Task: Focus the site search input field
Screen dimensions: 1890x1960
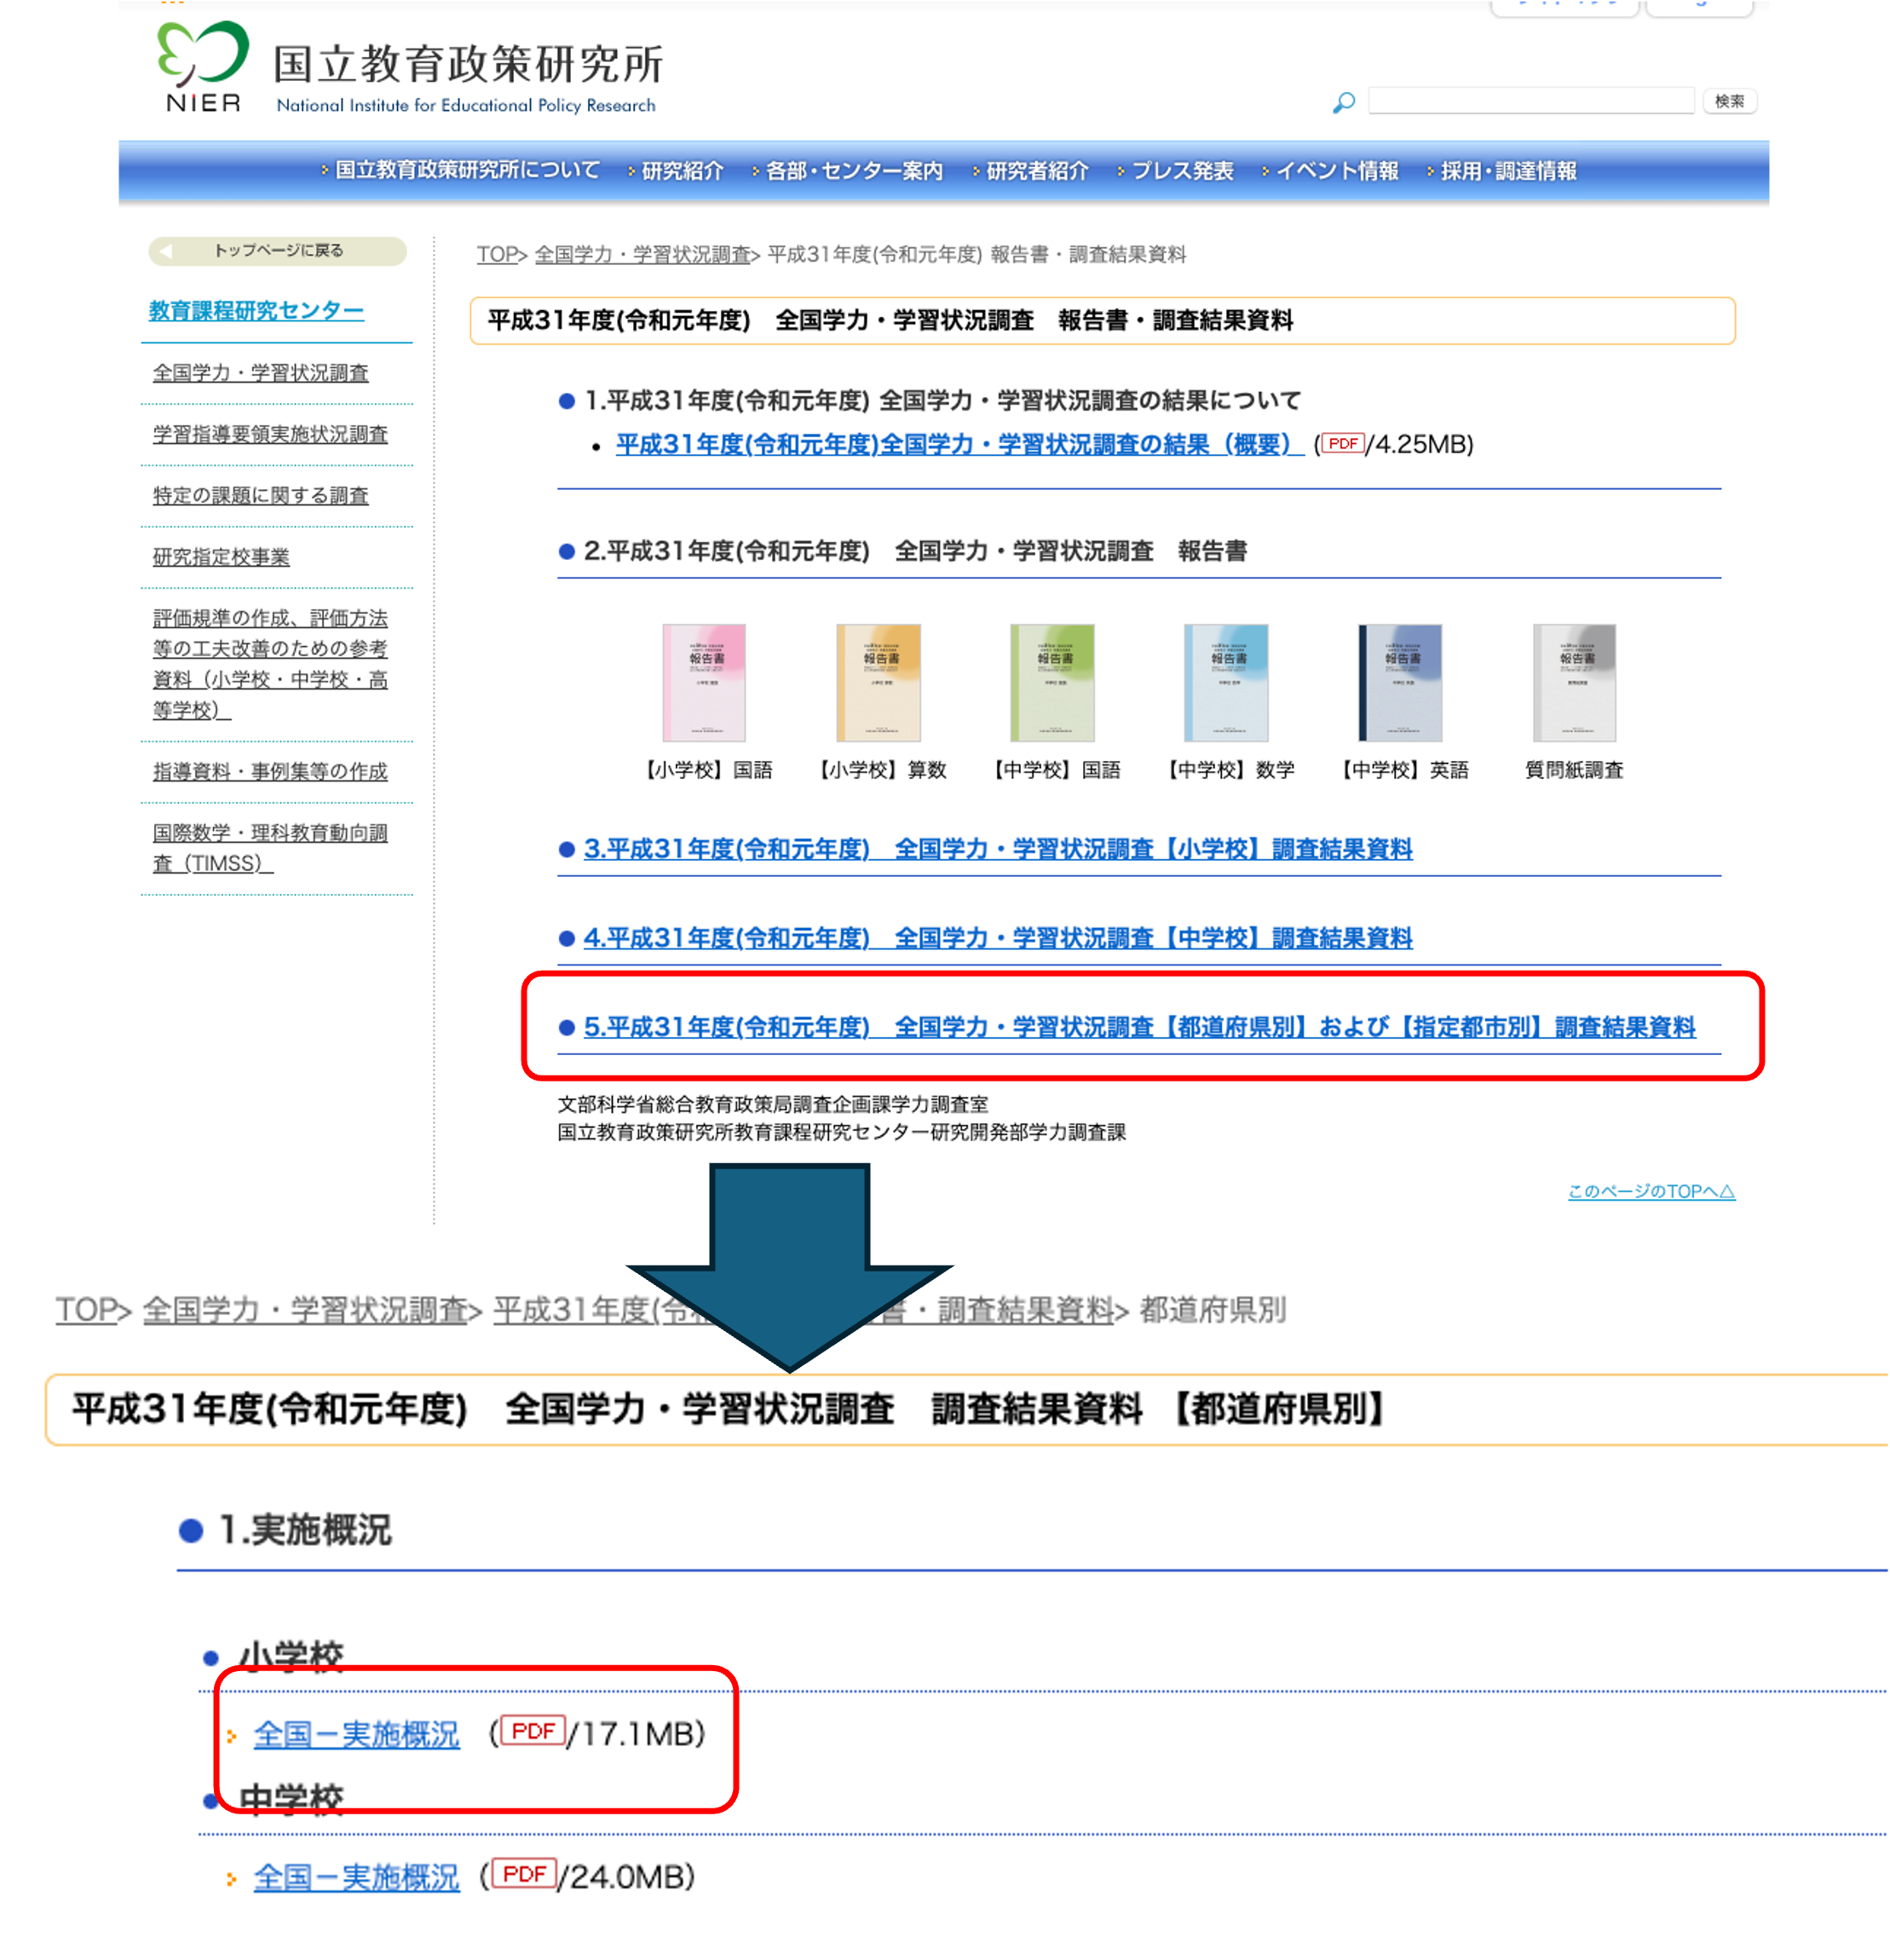Action: coord(1532,100)
